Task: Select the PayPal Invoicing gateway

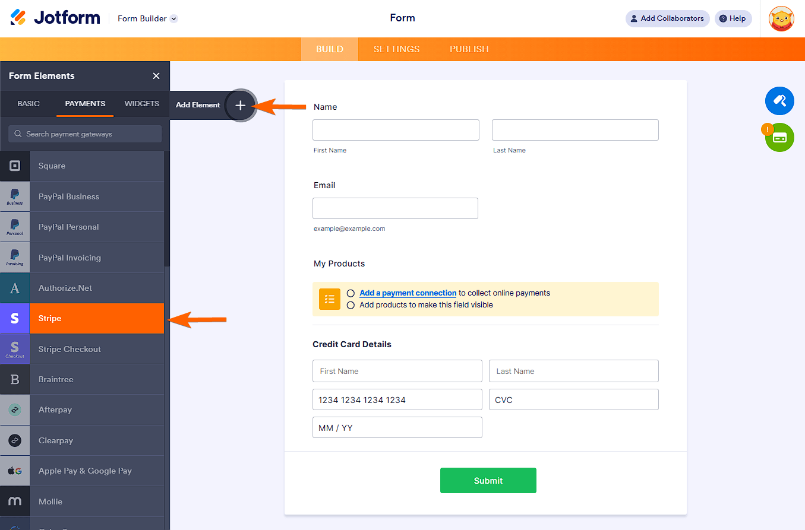Action: pyautogui.click(x=82, y=258)
